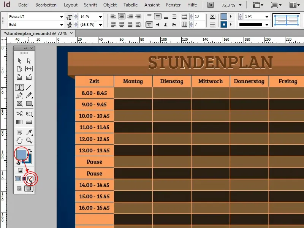Set text rotation to 0 degrees
Viewport: 304px width, 228px height.
tap(149, 25)
